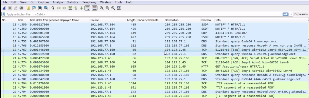This screenshot has height=98, width=309.
Task: Apply the display filter with the arrow button
Action: 285,14
